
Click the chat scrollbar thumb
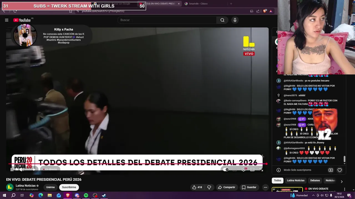pos(345,159)
